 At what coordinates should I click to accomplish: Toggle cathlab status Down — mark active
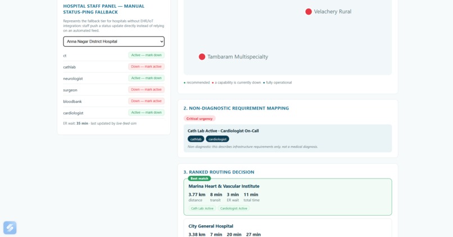146,67
